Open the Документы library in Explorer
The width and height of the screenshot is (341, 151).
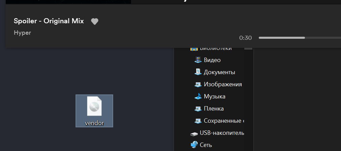[x=214, y=72]
